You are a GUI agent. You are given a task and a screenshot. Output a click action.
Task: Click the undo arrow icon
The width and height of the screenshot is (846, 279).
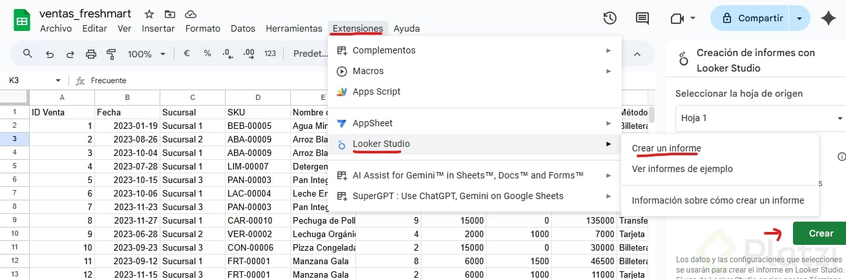coord(50,53)
